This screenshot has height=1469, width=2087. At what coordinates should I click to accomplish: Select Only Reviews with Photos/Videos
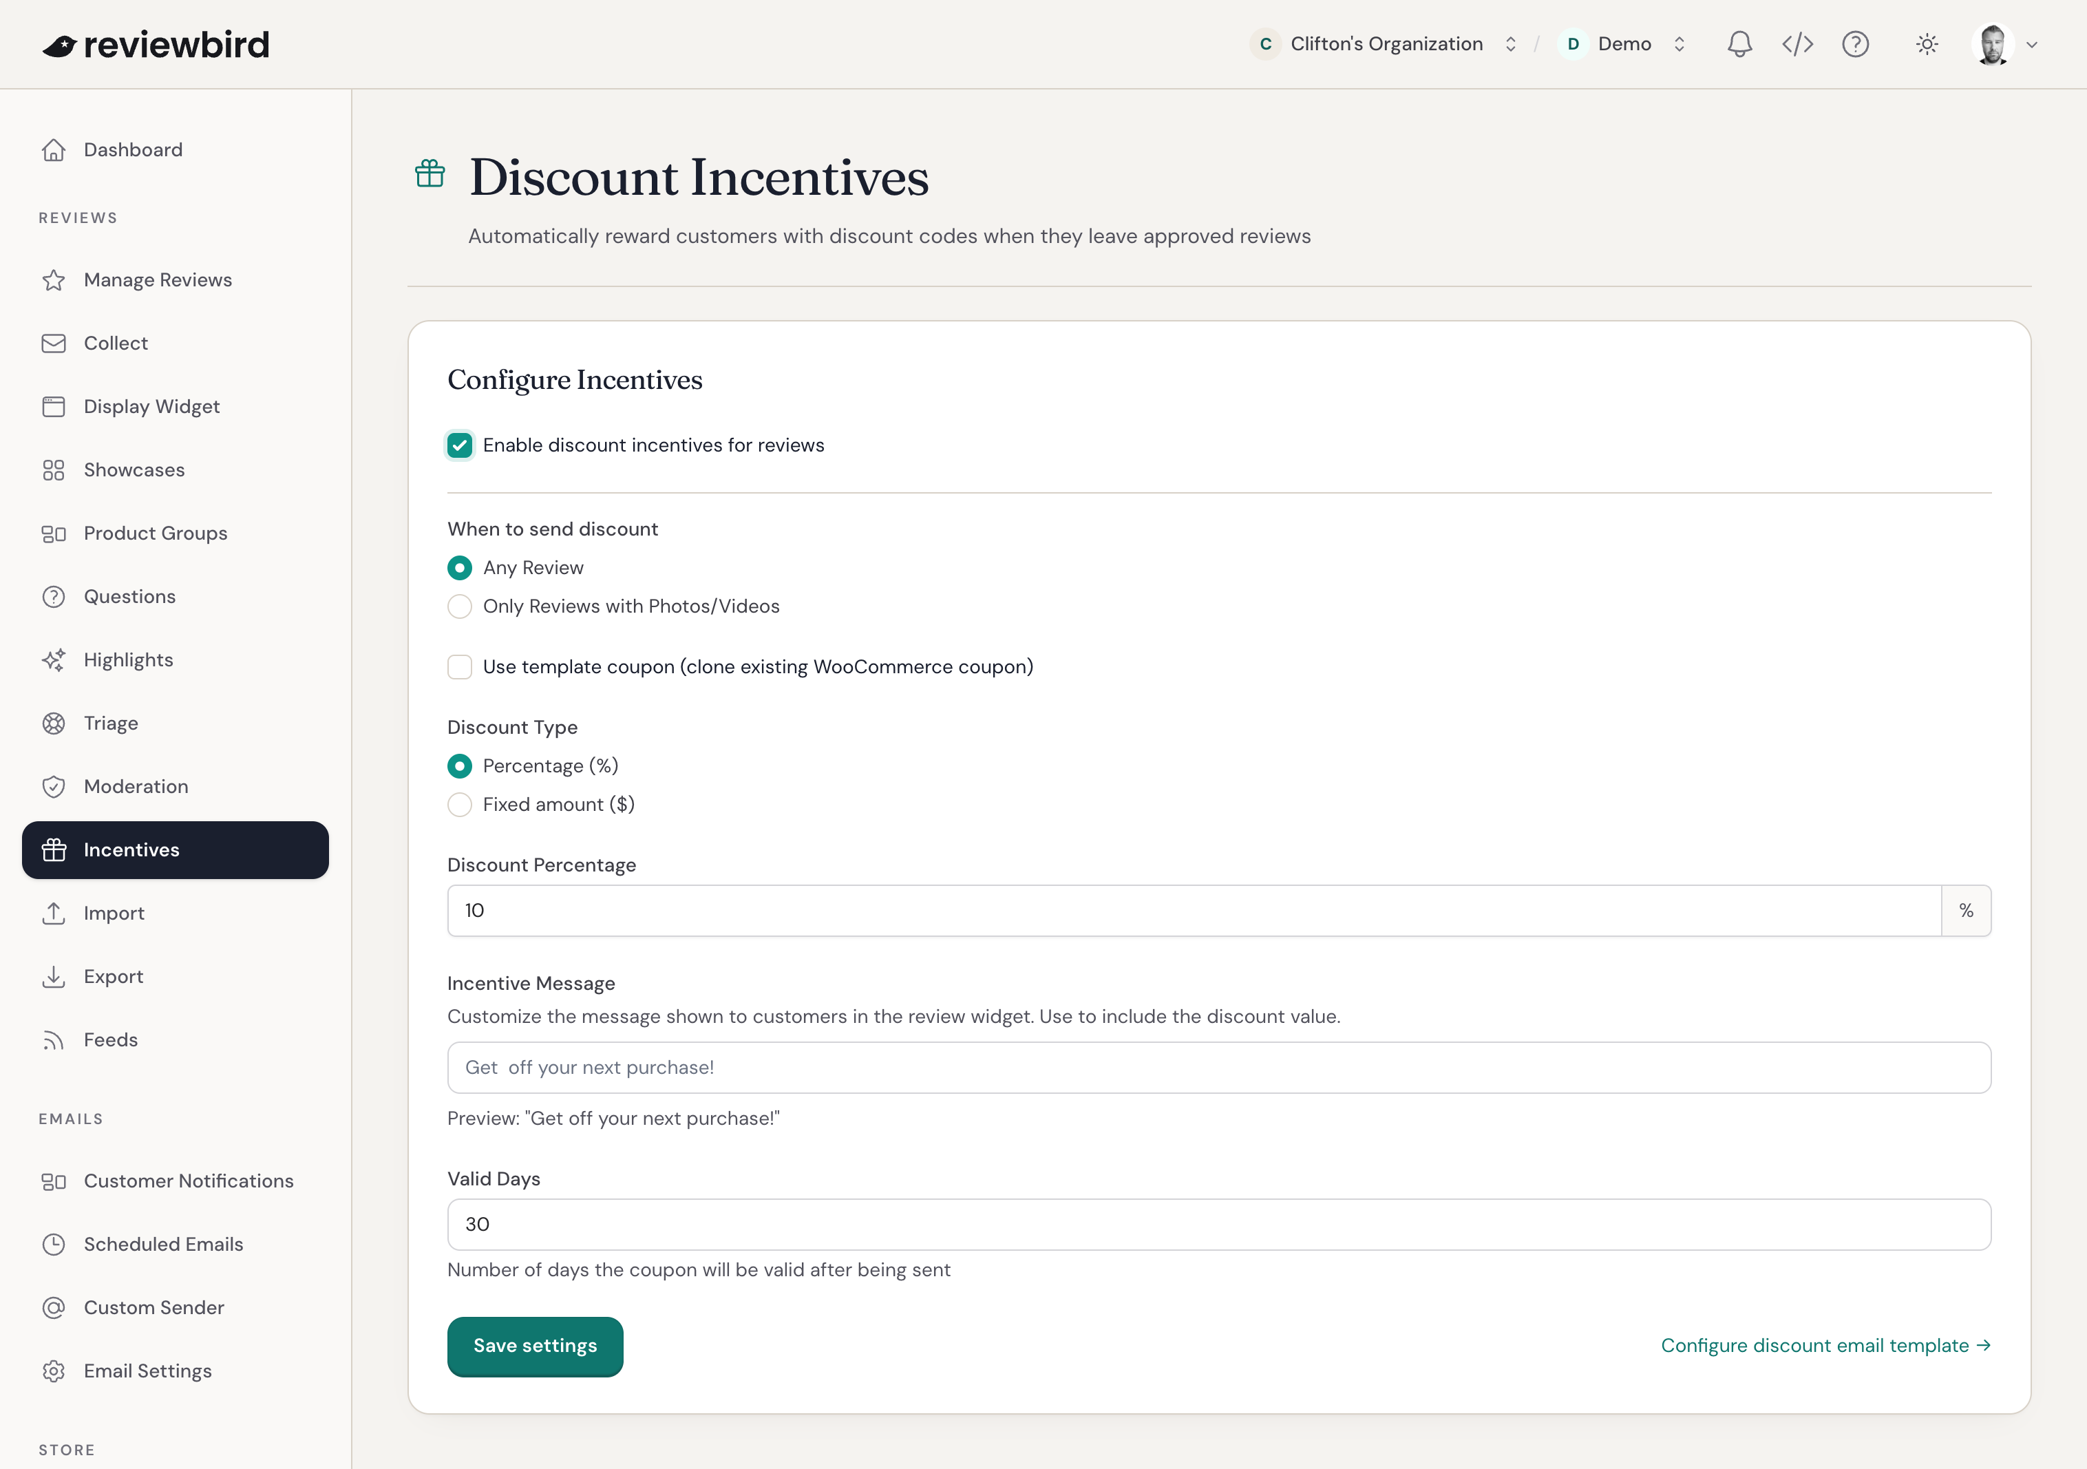point(460,606)
